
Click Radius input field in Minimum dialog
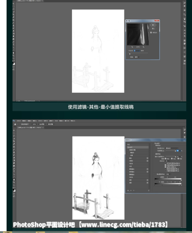[137, 51]
